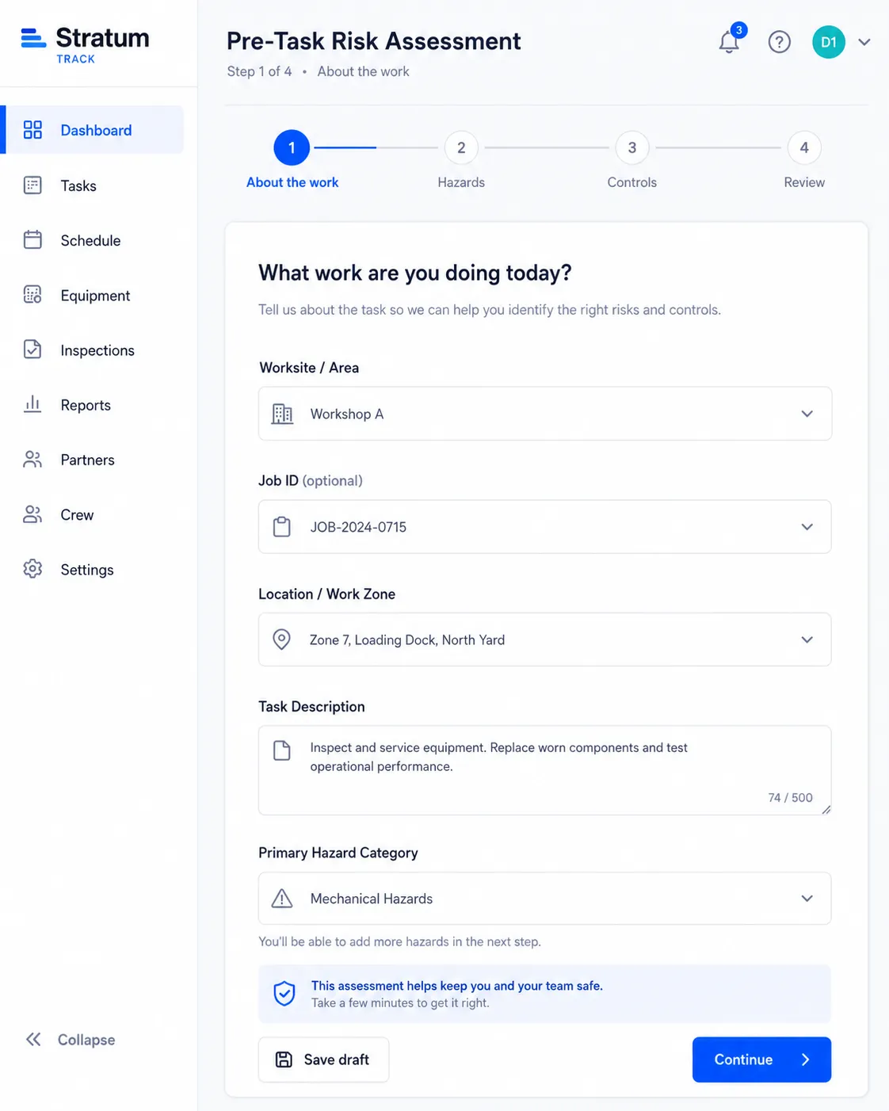Click the Settings gear icon
The image size is (889, 1111).
point(32,569)
